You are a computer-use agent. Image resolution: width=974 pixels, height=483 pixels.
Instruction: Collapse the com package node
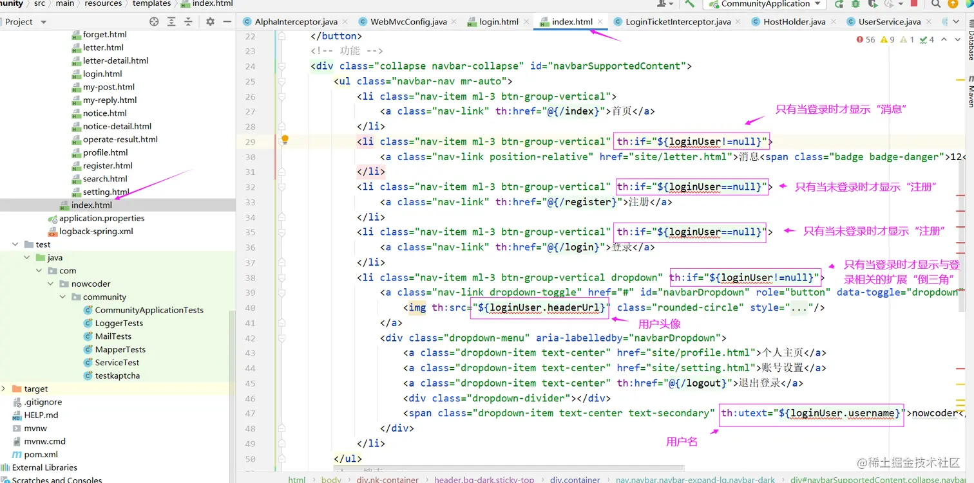coord(39,271)
